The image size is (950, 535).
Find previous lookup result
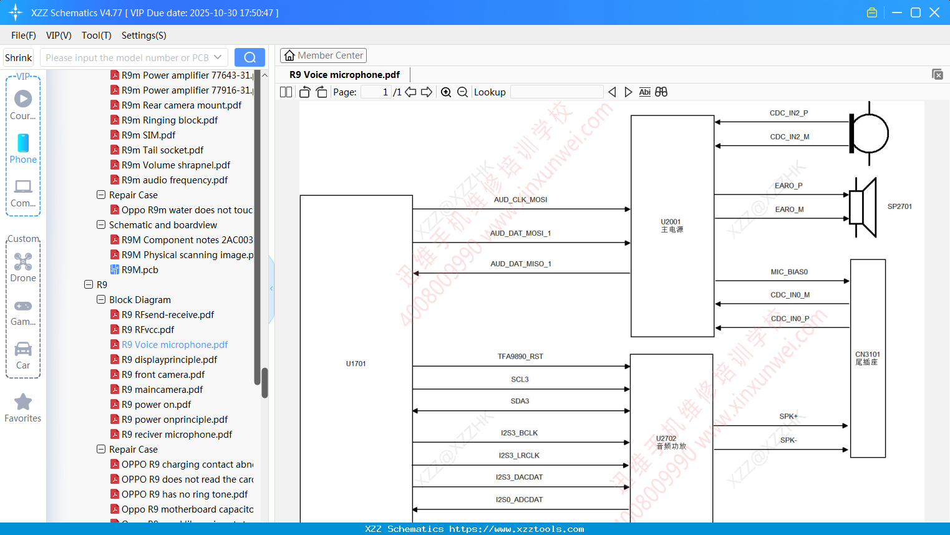(x=612, y=92)
